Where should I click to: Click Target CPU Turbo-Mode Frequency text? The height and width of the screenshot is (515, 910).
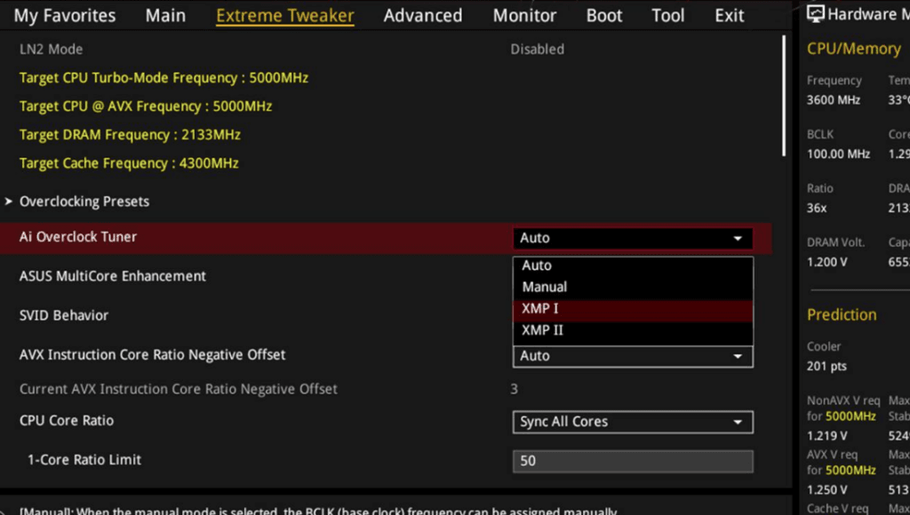(x=164, y=78)
